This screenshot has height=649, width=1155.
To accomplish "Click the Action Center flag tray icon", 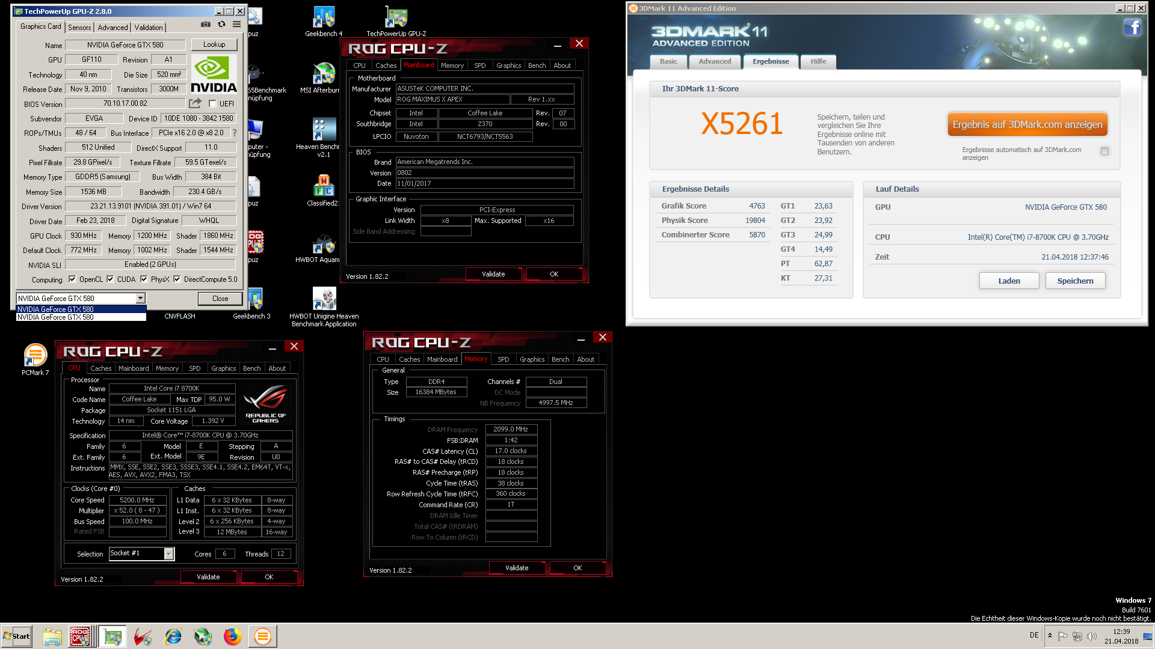I will click(x=1063, y=636).
